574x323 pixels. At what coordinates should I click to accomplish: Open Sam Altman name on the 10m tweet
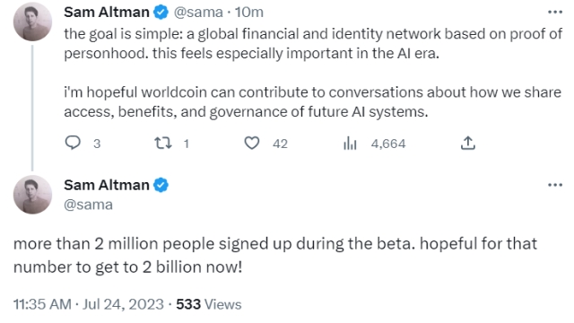(x=107, y=12)
